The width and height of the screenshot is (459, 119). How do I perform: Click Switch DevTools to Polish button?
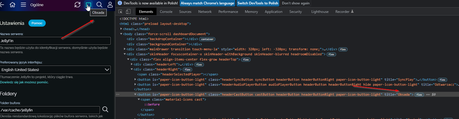(x=258, y=3)
